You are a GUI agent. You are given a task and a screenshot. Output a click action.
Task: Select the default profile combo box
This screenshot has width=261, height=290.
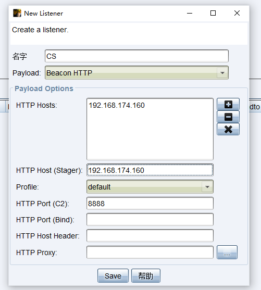click(150, 187)
